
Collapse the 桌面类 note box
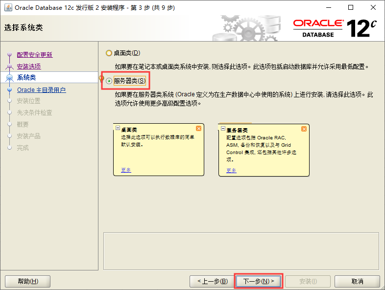pos(118,128)
